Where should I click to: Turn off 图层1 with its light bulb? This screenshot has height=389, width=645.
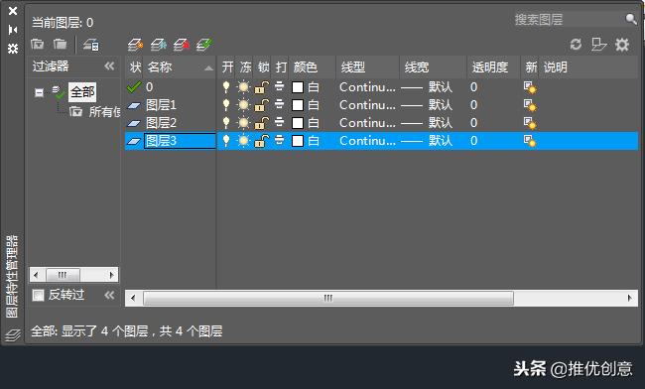point(226,105)
